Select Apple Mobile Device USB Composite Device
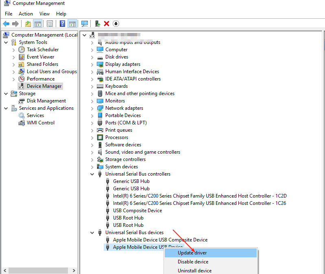 160,240
